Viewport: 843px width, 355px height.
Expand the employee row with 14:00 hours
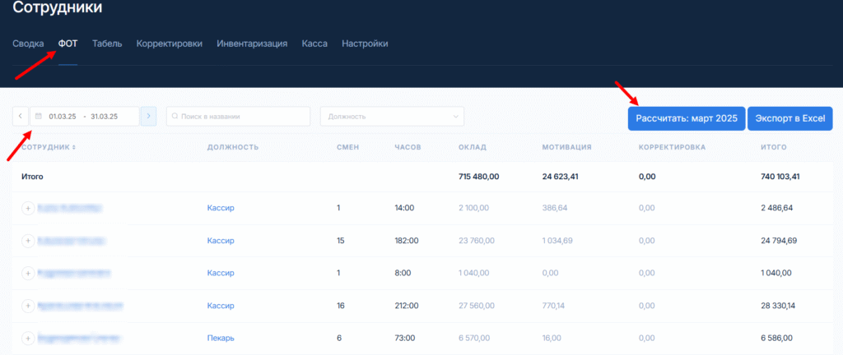point(27,209)
